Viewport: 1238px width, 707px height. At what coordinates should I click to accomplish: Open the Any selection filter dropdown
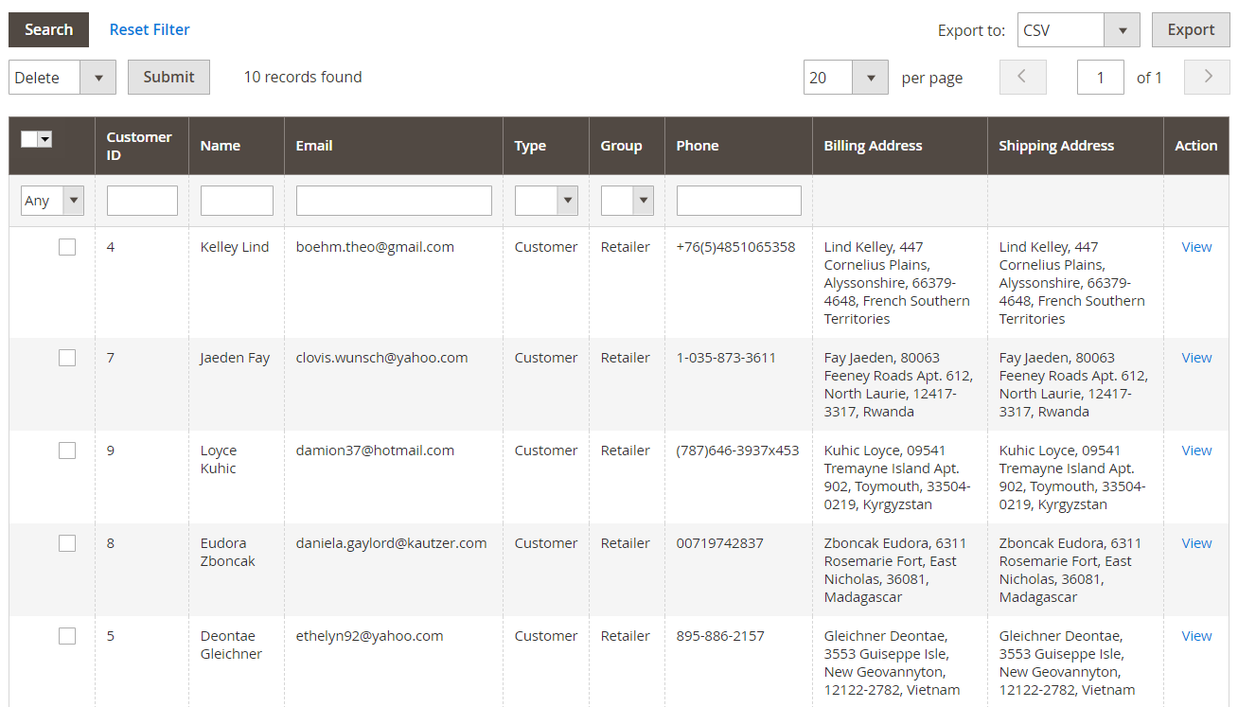click(52, 201)
